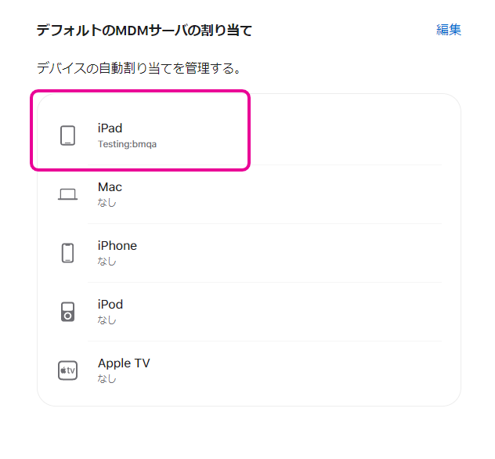Select the iPod row label
The width and height of the screenshot is (495, 459).
(x=110, y=305)
